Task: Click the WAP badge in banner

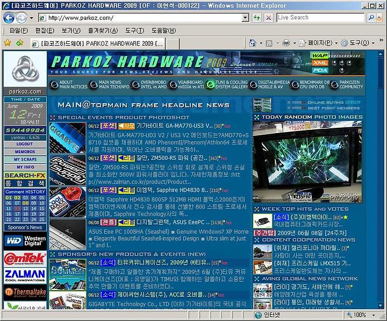Action: 319,55
